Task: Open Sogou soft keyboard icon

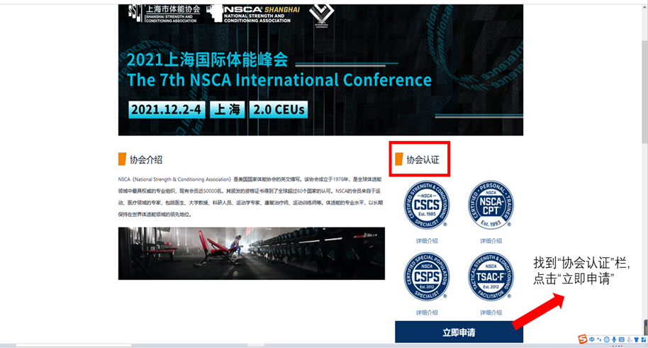Action: (x=622, y=339)
